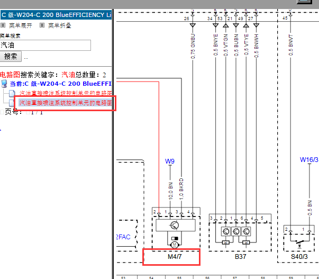Viewport: 319px width, 279px height.
Task: Click document icon of first circuit diagram entry
Action: click(x=12, y=93)
